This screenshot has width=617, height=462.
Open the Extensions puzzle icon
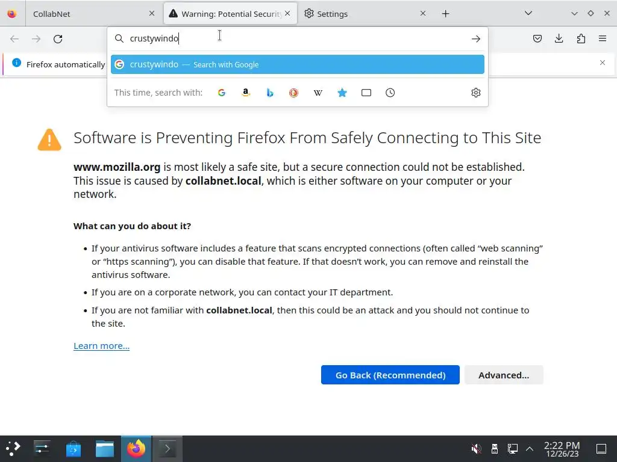pyautogui.click(x=581, y=38)
